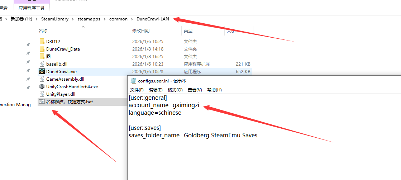Image resolution: width=401 pixels, height=180 pixels.
Task: Select the 名称修改，快捷方式.bat file icon
Action: pos(42,102)
